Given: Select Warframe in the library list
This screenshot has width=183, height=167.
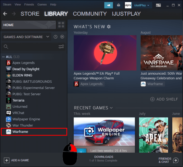Looking at the screenshot, I should [x=34, y=132].
